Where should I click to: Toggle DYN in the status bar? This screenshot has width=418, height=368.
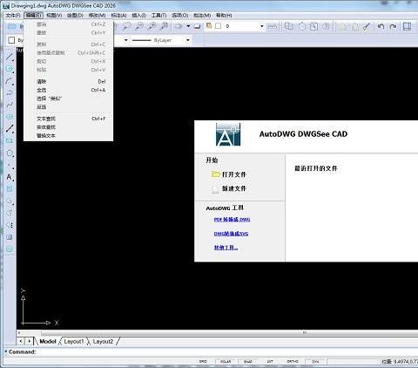coord(315,361)
